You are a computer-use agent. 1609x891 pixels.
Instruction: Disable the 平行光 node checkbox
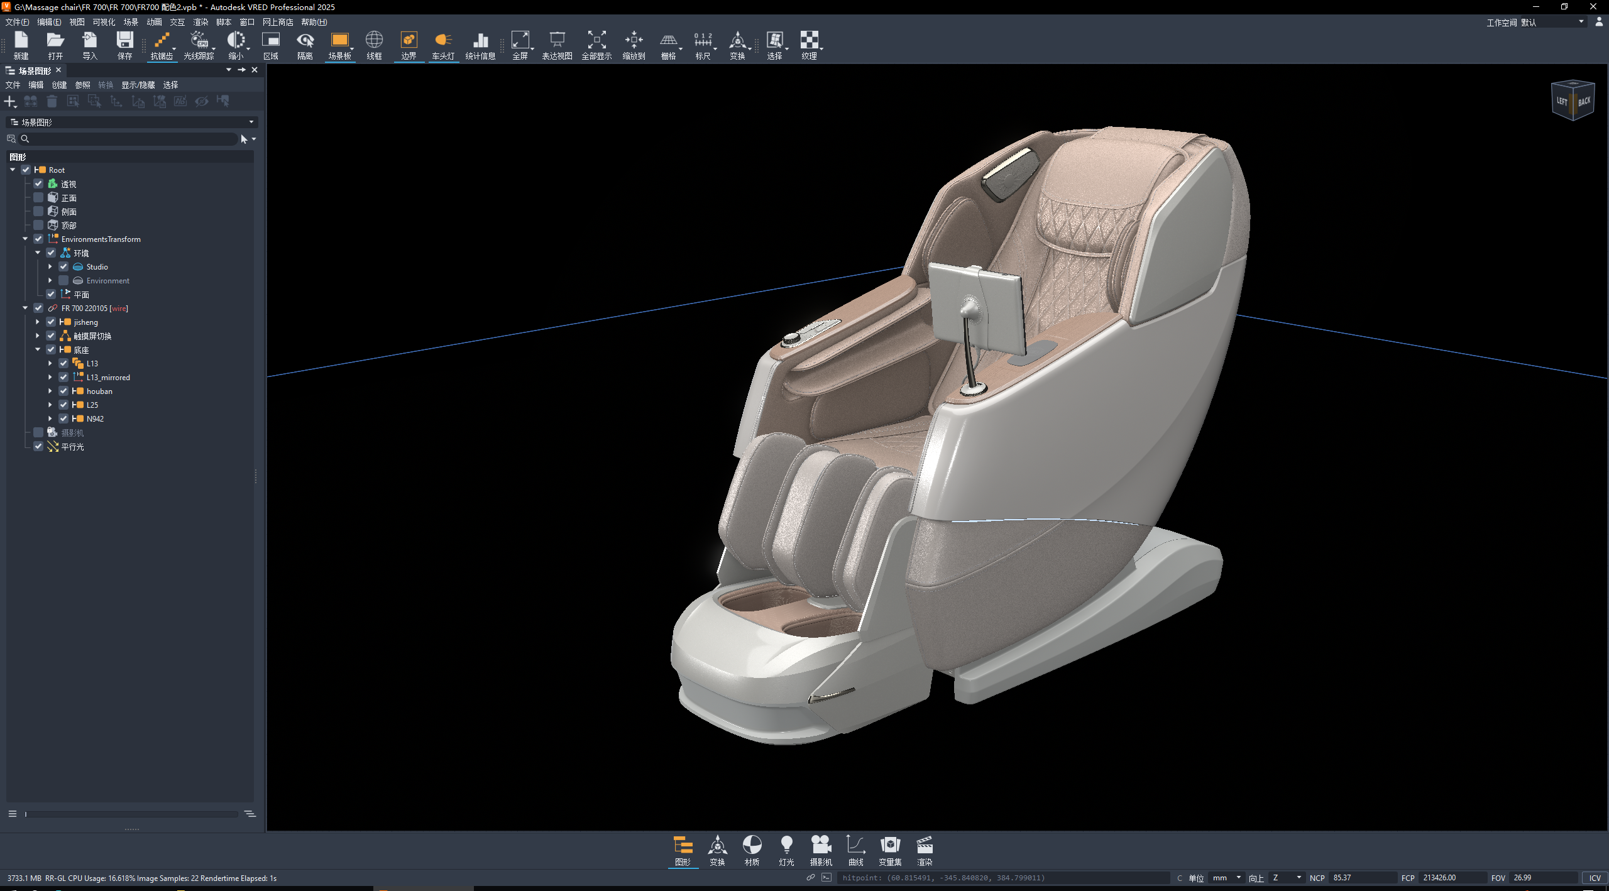[x=38, y=446]
